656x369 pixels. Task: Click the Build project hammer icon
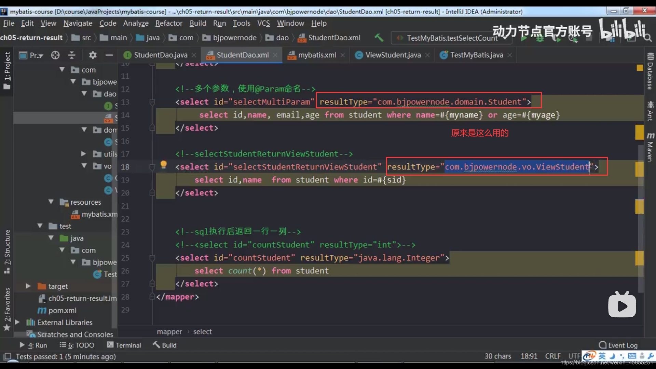[x=379, y=38]
